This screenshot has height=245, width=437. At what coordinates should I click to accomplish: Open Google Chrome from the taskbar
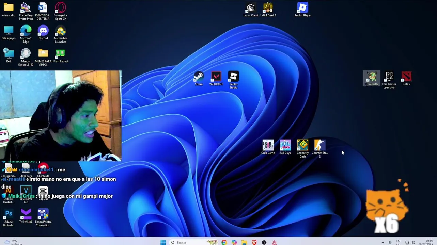[224, 242]
